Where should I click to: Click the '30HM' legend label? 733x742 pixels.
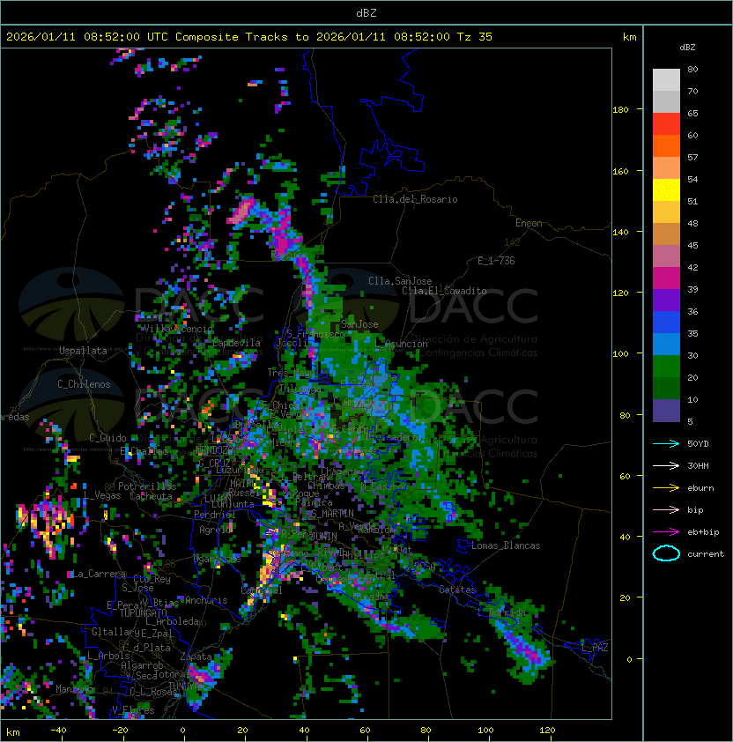click(x=698, y=466)
